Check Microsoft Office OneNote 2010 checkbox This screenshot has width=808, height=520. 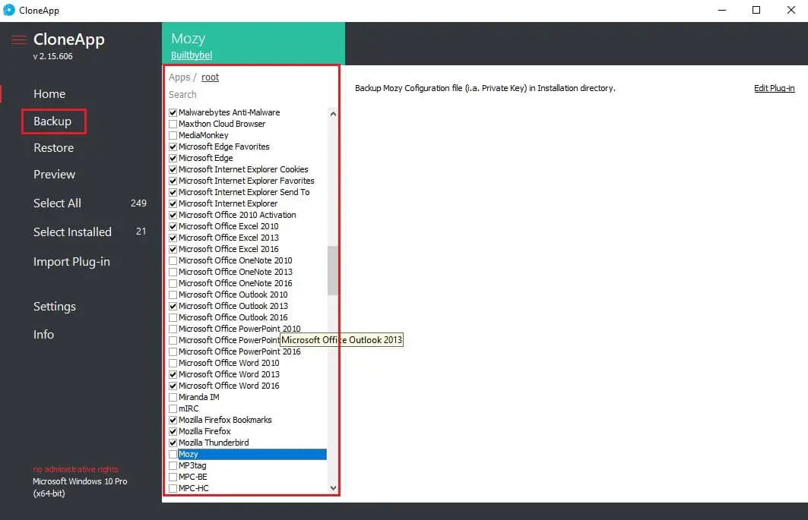173,260
